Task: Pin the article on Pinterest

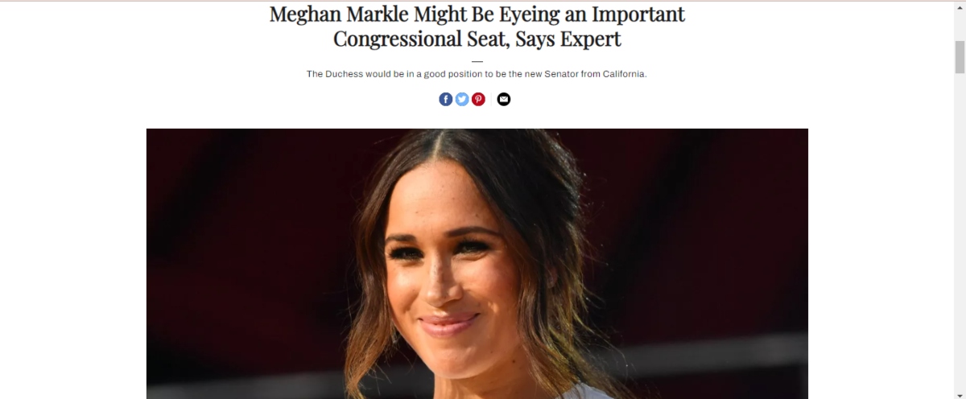Action: 478,99
